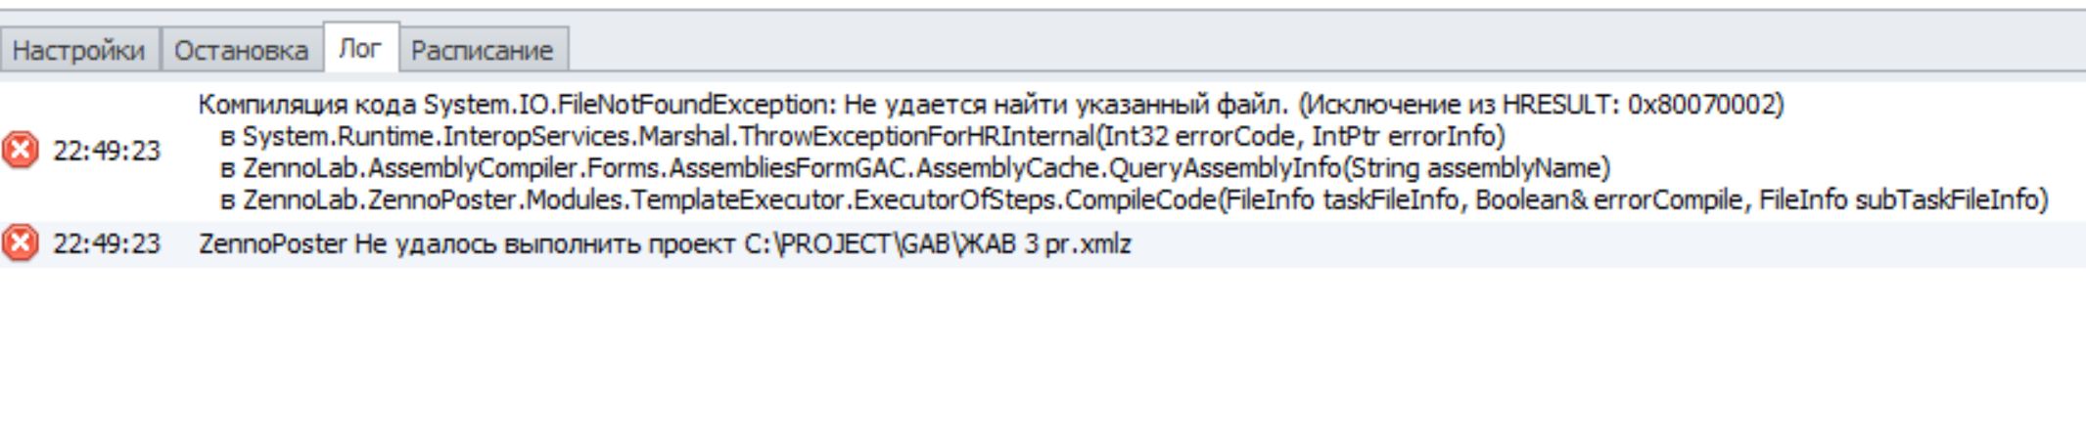
Task: Click the 22:49:23 timestamp of the compilation error
Action: pos(106,151)
